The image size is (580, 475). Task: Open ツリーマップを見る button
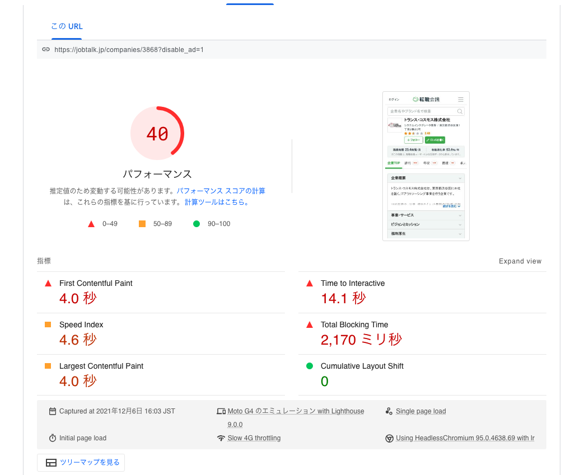81,463
